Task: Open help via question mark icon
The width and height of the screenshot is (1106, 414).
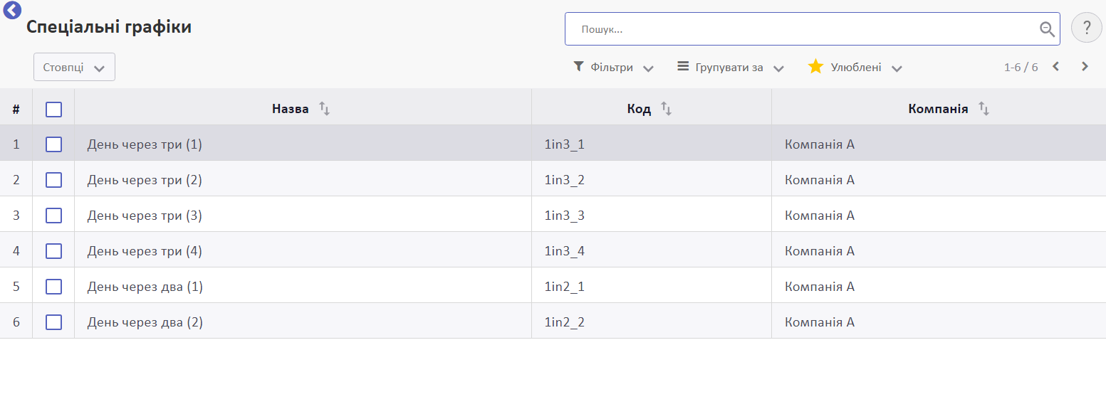Action: tap(1087, 28)
